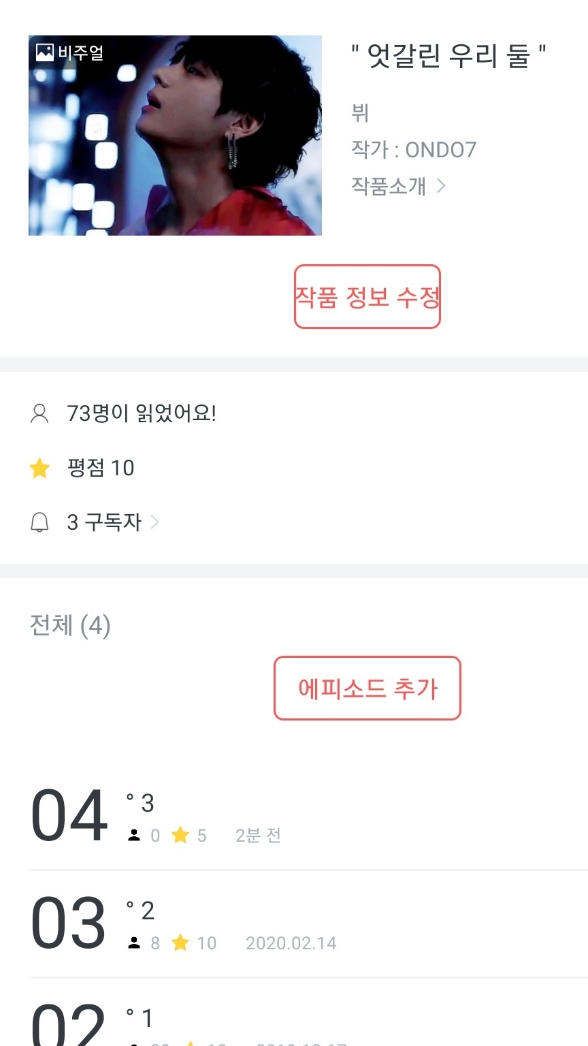Tap the author name ONDO7
This screenshot has height=1046, width=588.
click(440, 150)
